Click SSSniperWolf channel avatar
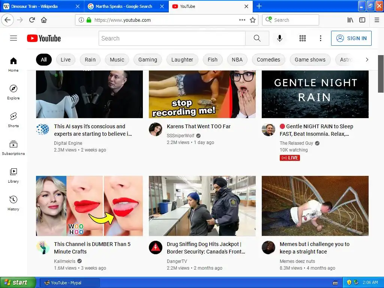The height and width of the screenshot is (288, 384). [x=156, y=129]
